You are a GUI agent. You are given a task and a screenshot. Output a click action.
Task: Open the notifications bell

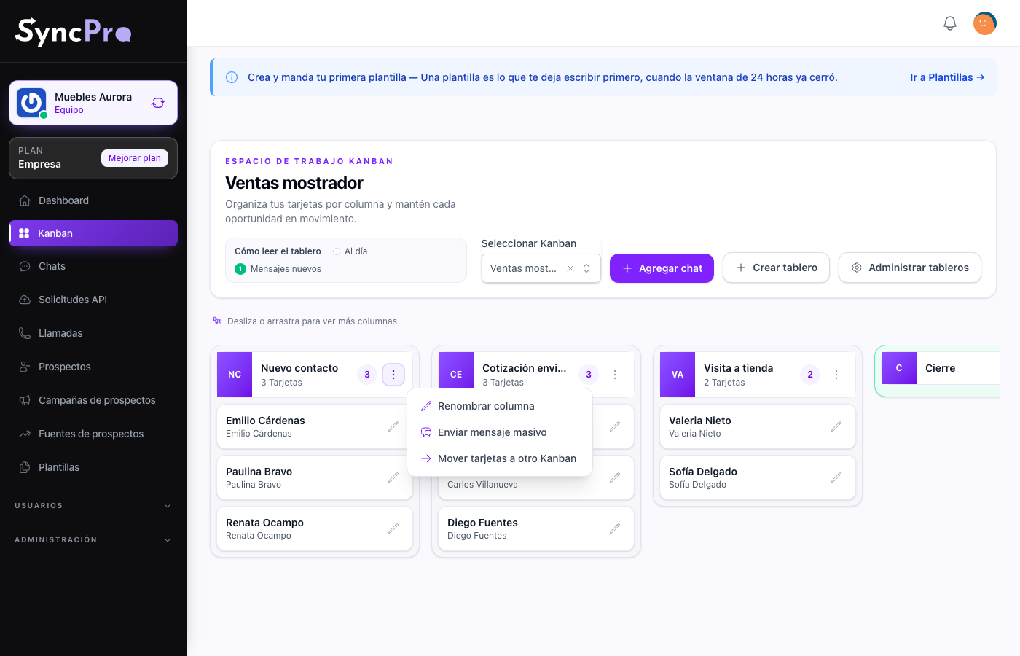[x=950, y=23]
